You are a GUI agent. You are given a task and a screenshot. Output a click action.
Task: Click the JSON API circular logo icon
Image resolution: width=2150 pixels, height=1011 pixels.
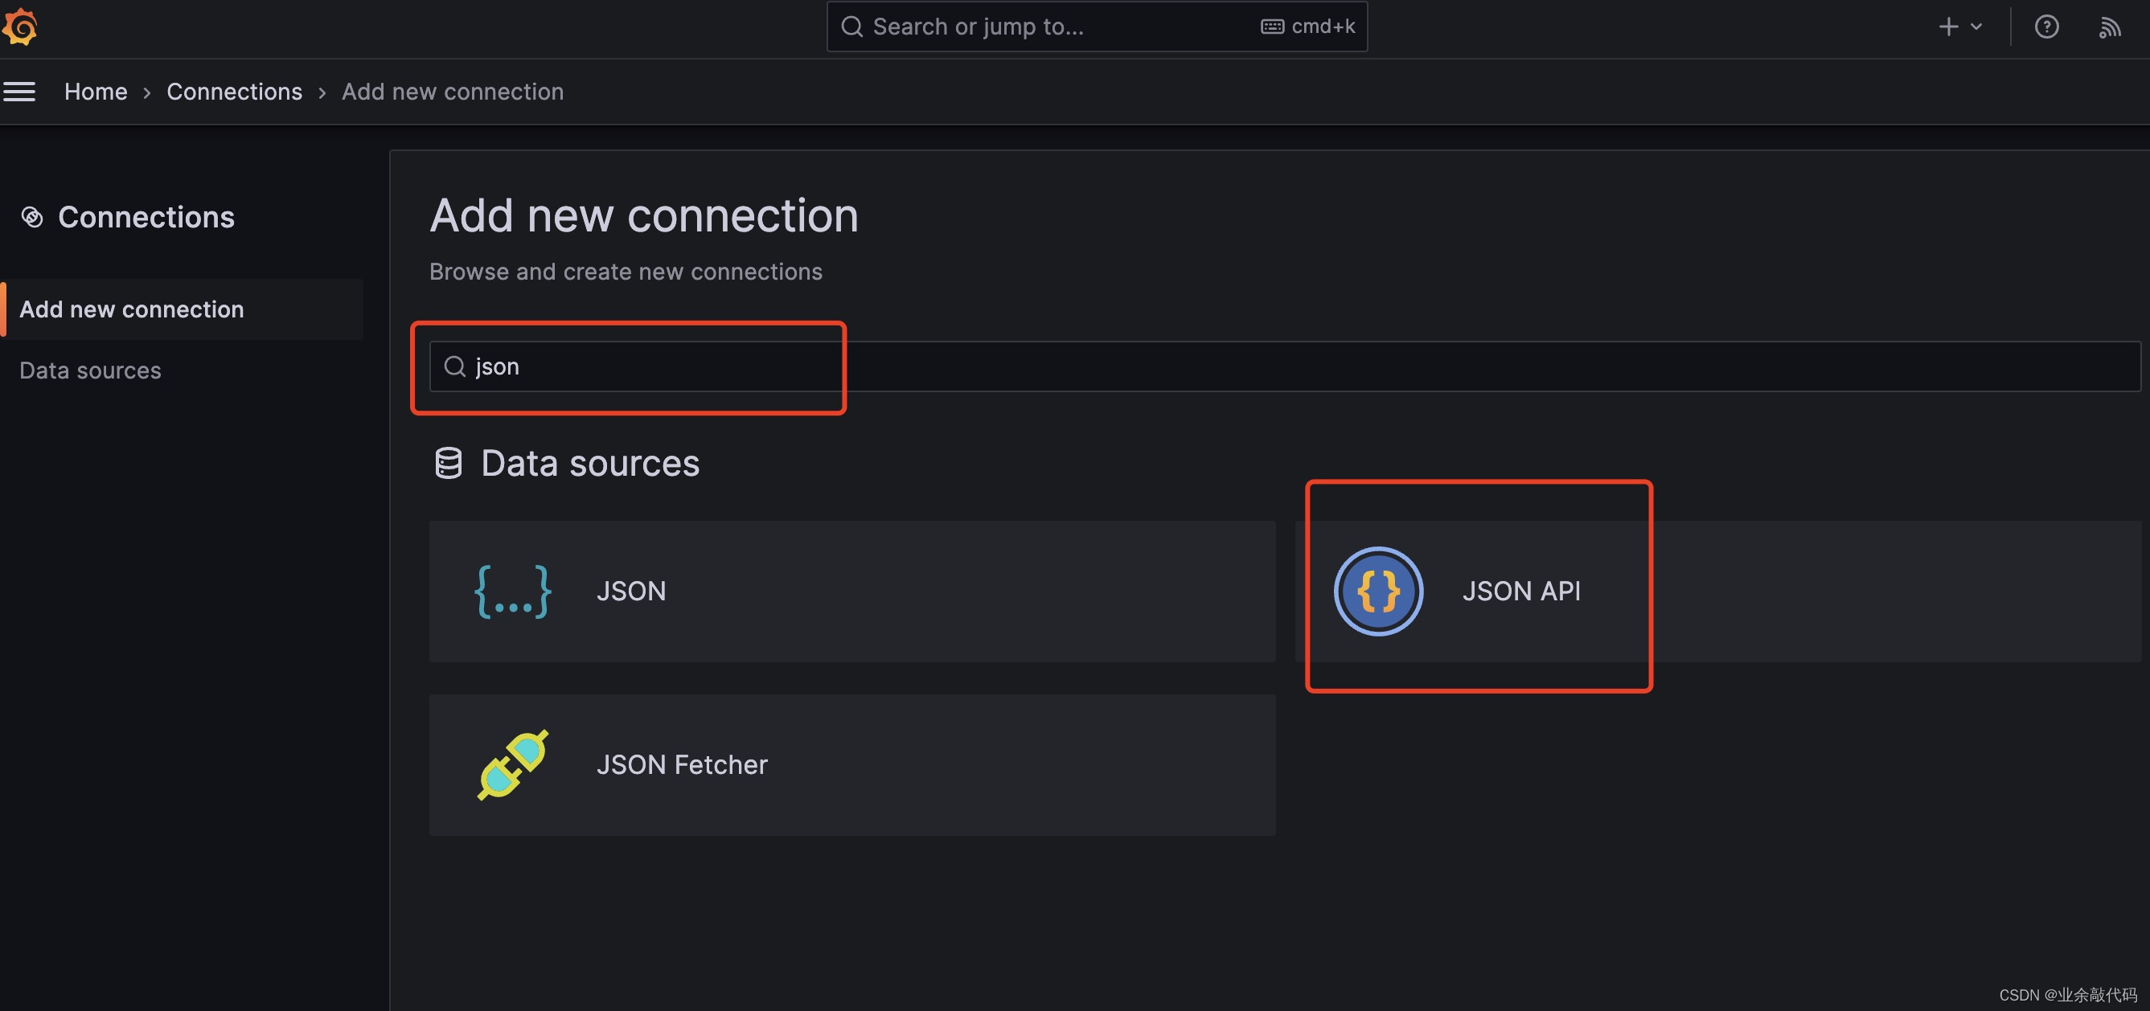coord(1378,591)
